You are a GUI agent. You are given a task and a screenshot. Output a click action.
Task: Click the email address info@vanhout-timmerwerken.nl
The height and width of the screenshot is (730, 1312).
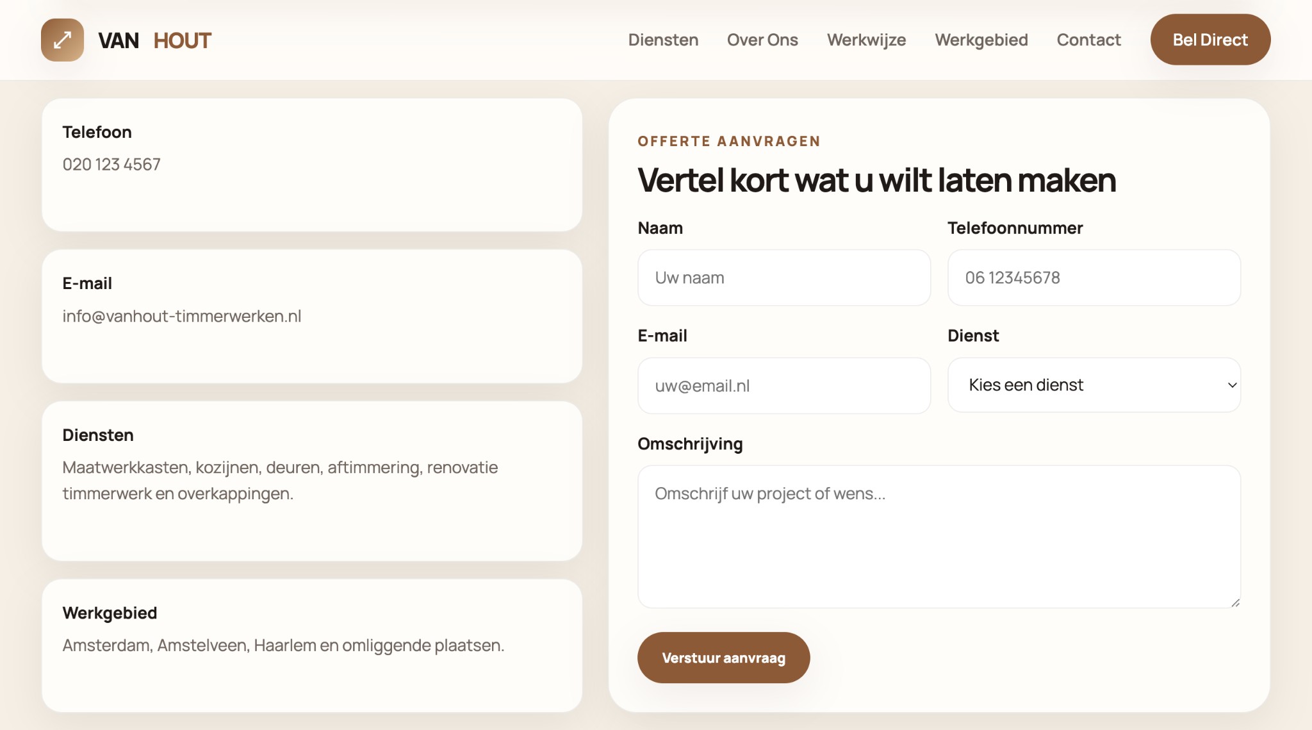click(x=181, y=316)
